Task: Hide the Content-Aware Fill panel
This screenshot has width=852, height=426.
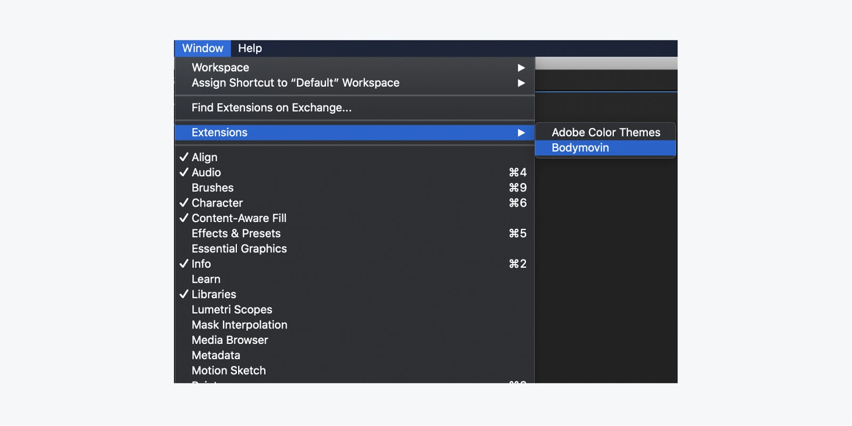Action: coord(239,218)
